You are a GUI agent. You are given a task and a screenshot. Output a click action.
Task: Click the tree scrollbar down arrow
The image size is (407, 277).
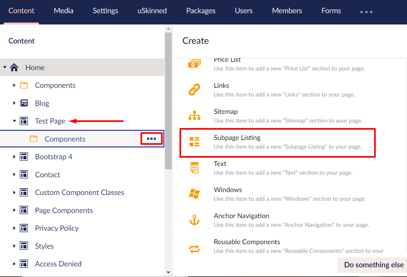(x=168, y=272)
